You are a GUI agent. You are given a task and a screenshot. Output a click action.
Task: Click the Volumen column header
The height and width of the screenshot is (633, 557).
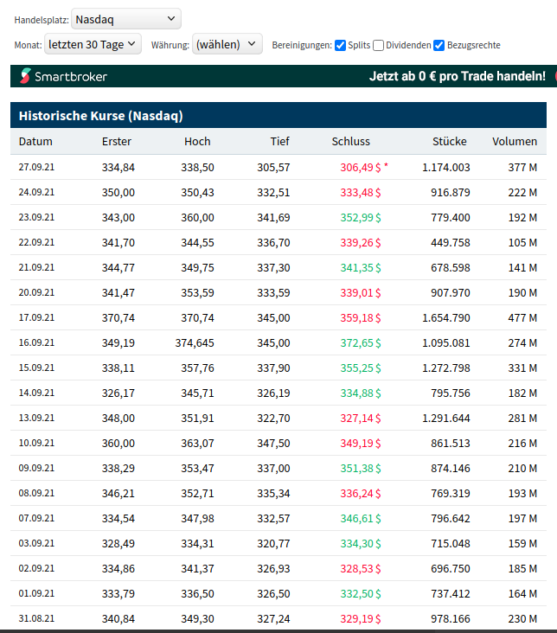515,142
